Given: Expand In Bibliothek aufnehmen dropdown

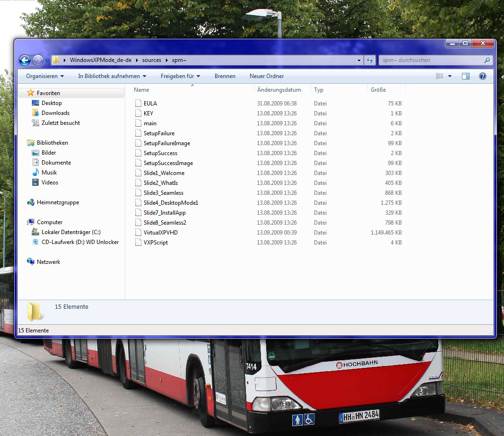Looking at the screenshot, I should pos(112,76).
